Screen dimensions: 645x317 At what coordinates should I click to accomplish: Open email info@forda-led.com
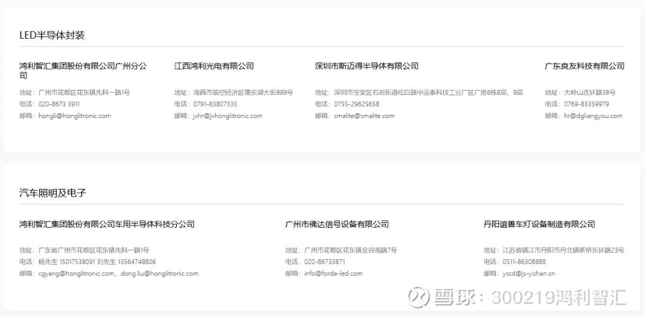334,274
